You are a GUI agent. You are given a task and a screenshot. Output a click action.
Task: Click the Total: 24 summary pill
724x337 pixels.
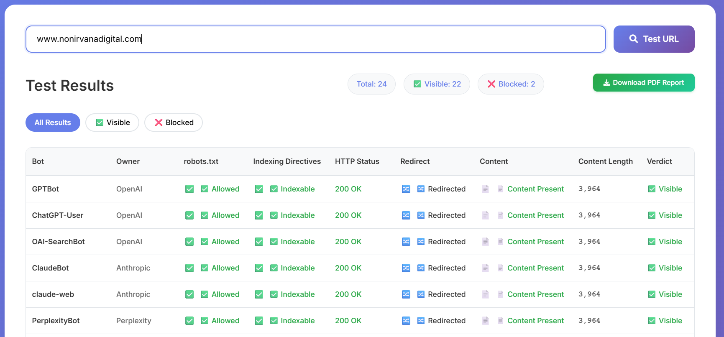coord(371,84)
